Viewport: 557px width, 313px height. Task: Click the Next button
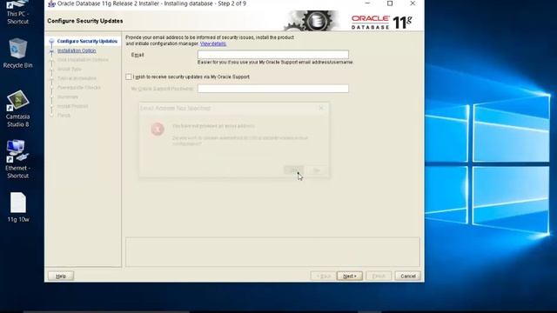(x=350, y=276)
